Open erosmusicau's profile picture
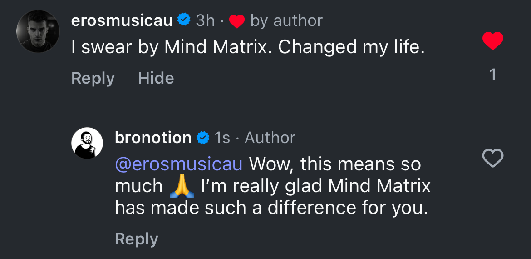This screenshot has height=259, width=531. [x=38, y=31]
